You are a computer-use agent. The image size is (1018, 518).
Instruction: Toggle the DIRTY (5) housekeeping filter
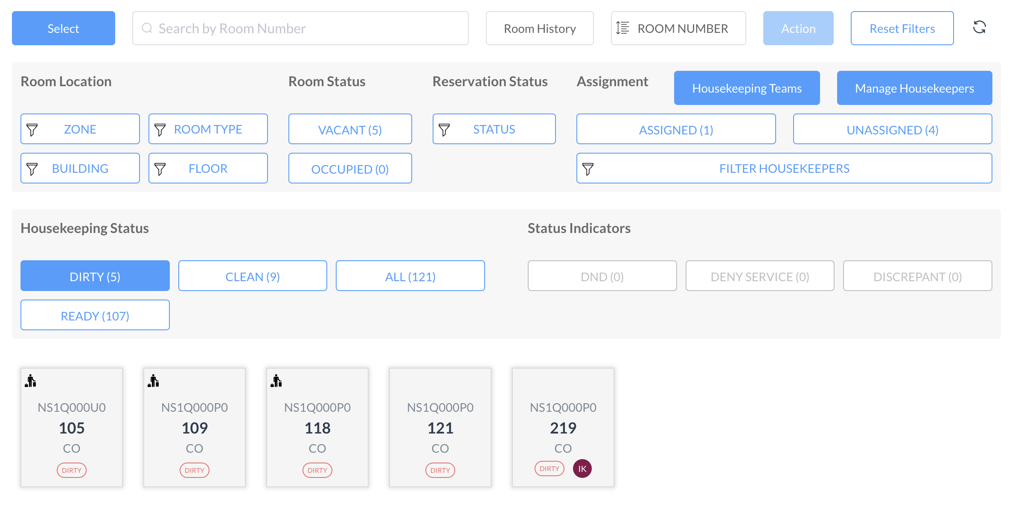point(95,276)
